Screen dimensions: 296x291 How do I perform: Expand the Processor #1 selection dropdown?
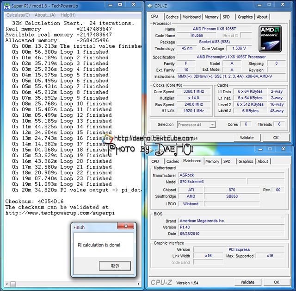pyautogui.click(x=213, y=125)
